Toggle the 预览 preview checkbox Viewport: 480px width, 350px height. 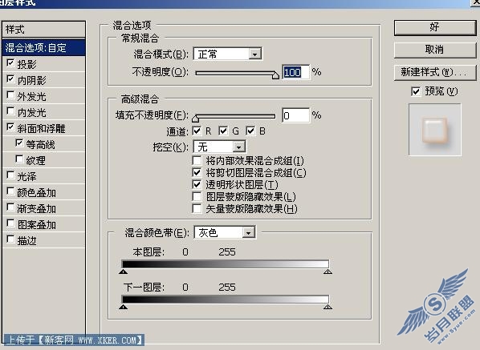[416, 91]
